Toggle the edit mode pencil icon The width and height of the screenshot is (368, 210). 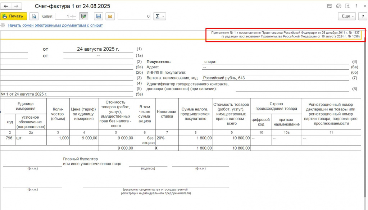[83, 16]
